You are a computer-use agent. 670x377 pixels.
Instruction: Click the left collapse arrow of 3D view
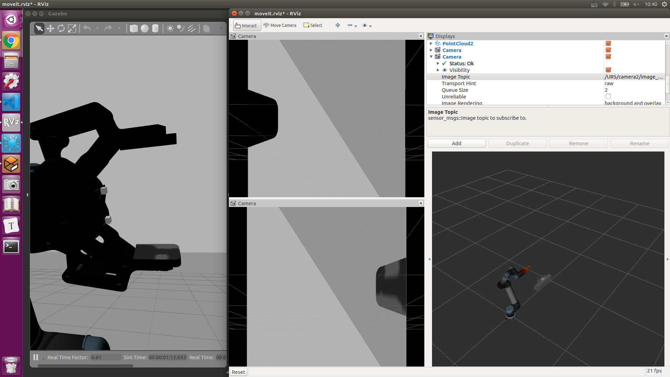pyautogui.click(x=429, y=259)
